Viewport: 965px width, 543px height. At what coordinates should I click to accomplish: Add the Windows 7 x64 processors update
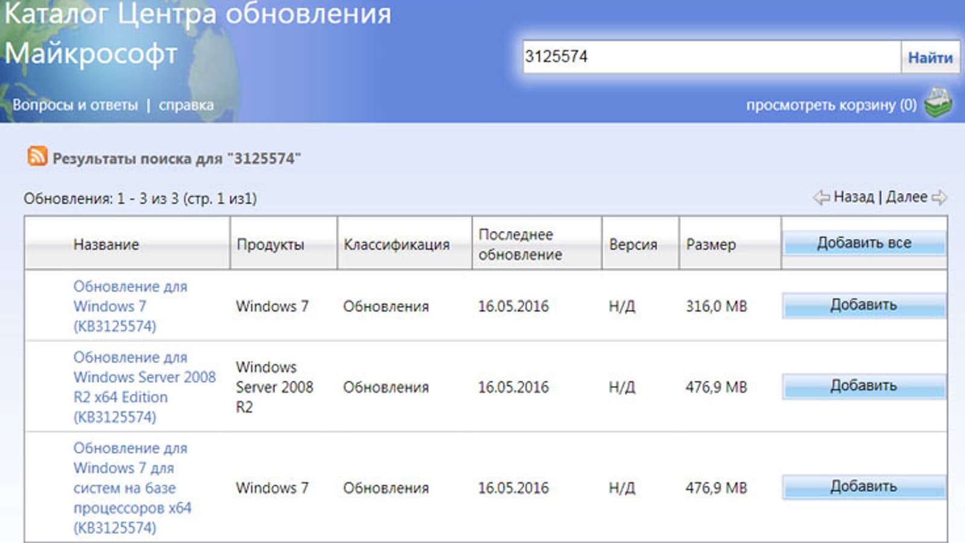(864, 487)
